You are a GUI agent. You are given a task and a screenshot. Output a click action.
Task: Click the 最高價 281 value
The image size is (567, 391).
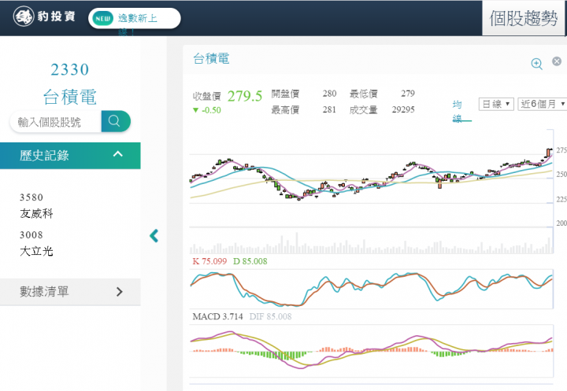(329, 109)
